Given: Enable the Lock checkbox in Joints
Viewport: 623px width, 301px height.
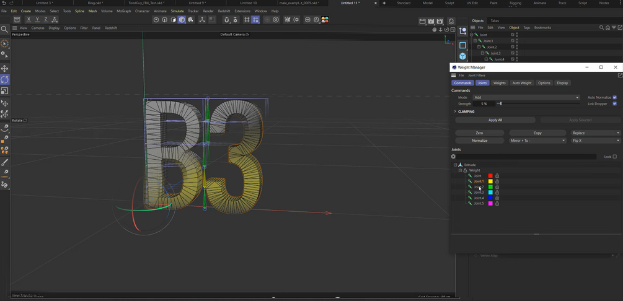Looking at the screenshot, I should pyautogui.click(x=614, y=157).
